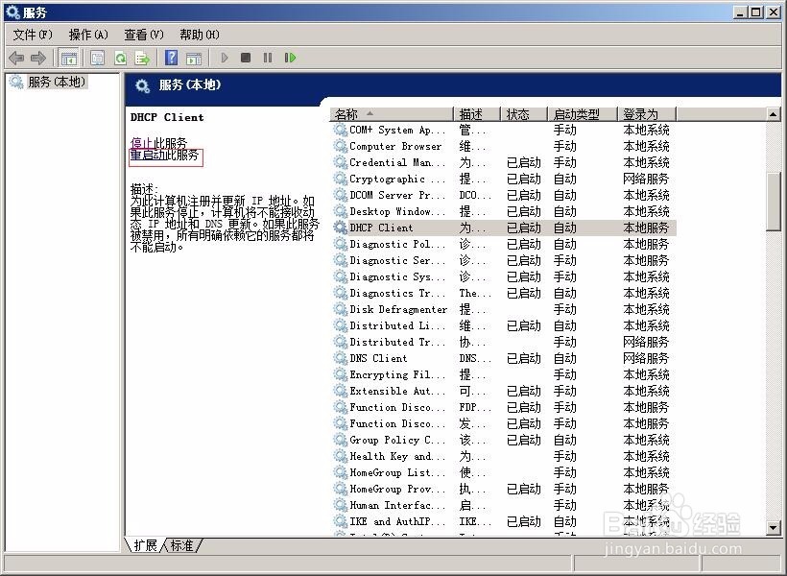The height and width of the screenshot is (576, 787).
Task: Toggle the action pane display icon
Action: coord(195,57)
